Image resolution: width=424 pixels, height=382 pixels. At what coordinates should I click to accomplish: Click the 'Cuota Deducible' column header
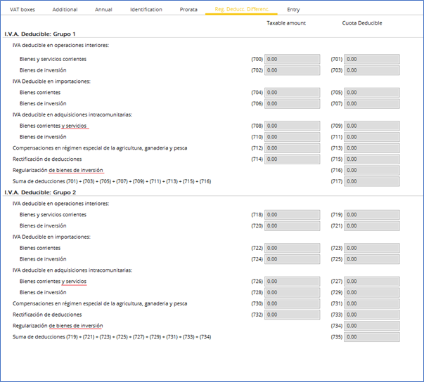pyautogui.click(x=362, y=23)
